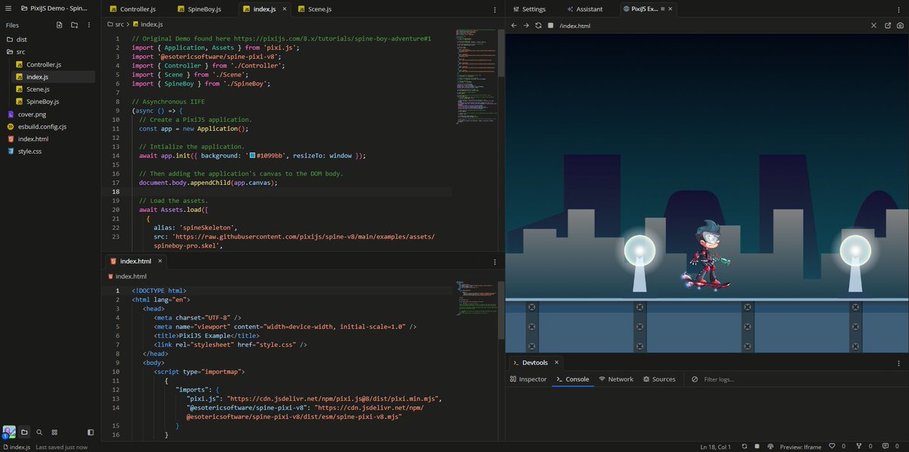
Task: Click the broadcast icon in status bar
Action: [770, 447]
